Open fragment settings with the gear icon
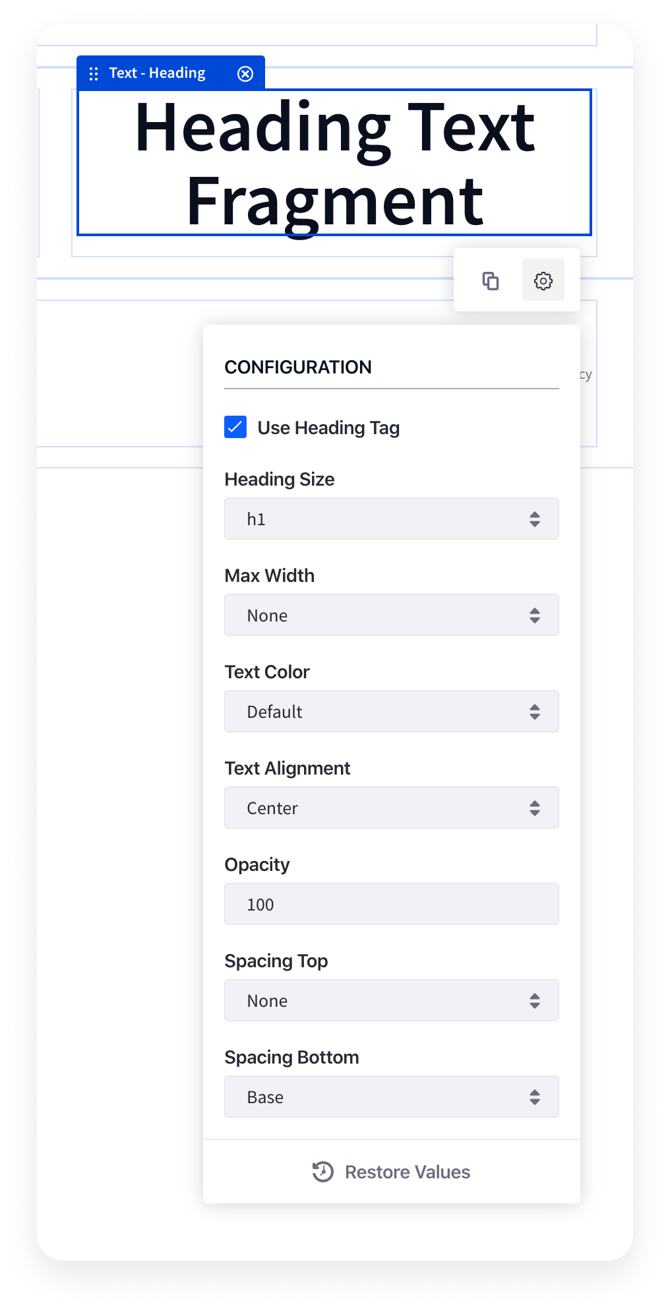 coord(543,280)
